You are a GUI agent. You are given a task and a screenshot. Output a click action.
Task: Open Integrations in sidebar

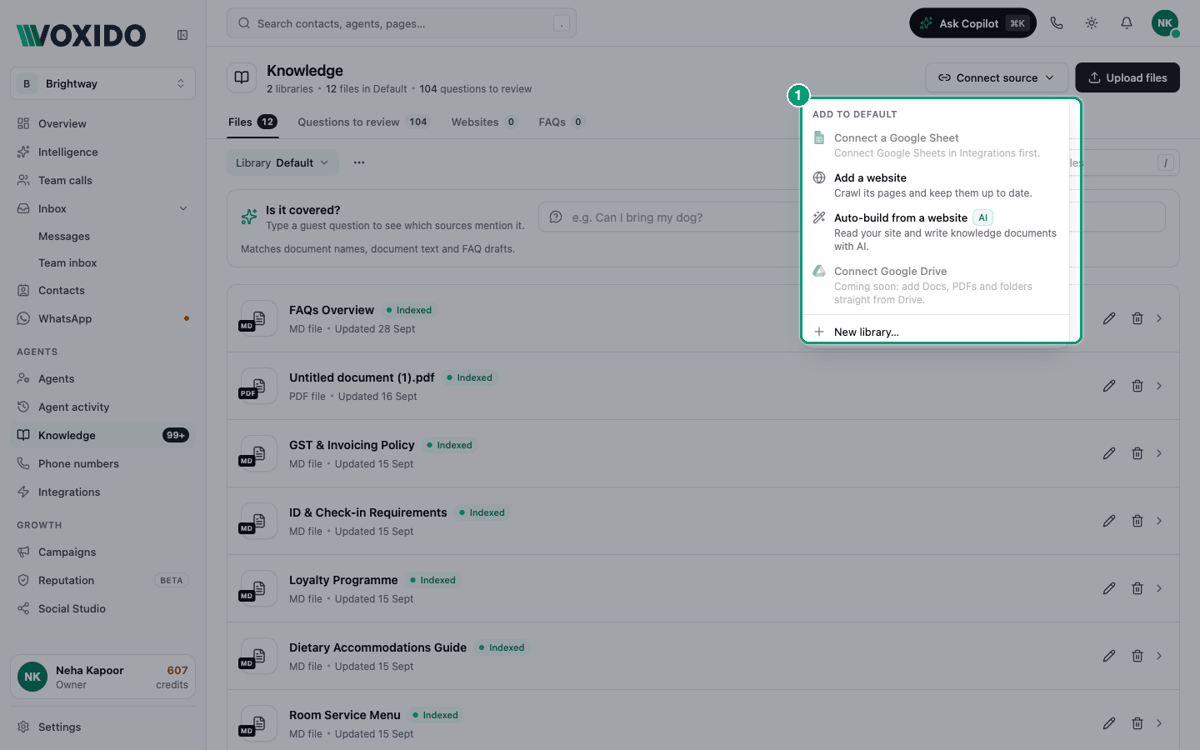pyautogui.click(x=103, y=492)
